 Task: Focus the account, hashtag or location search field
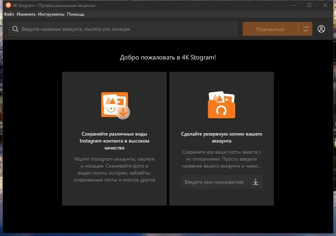(x=123, y=29)
